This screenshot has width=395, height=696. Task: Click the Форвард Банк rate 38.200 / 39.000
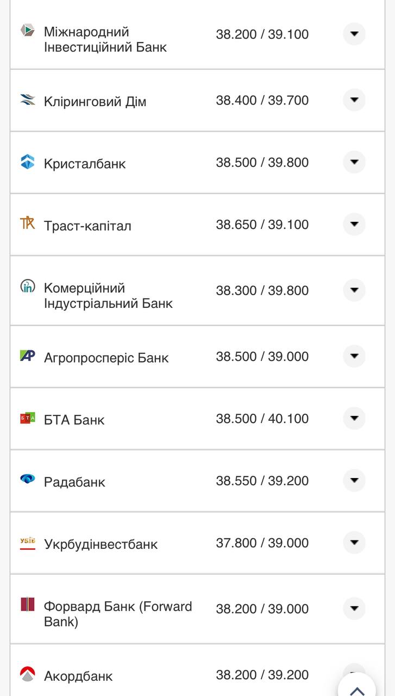(262, 609)
